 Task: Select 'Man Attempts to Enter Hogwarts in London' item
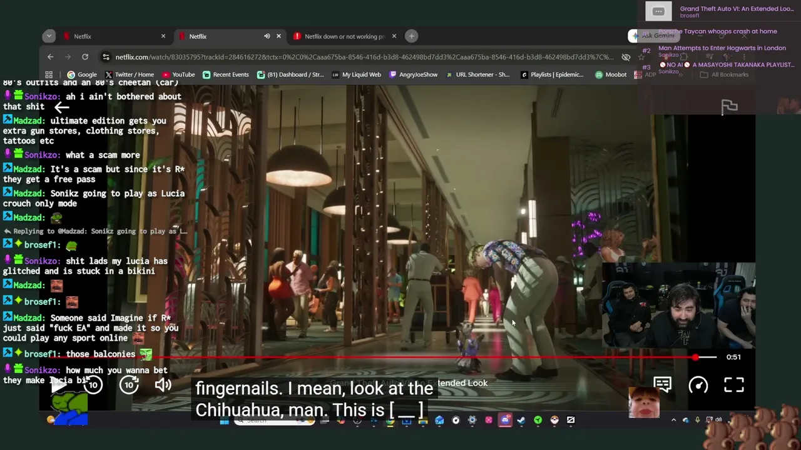click(722, 48)
